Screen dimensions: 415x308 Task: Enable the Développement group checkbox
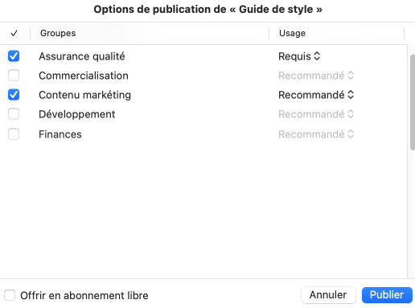tap(14, 114)
